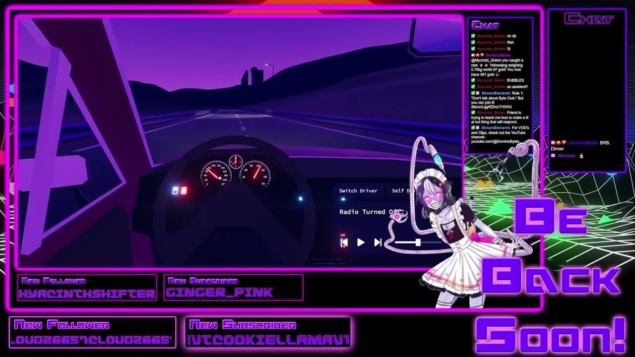Screen dimensions: 635x357
Task: Click the partly hidden Self Drive button
Action: 402,190
